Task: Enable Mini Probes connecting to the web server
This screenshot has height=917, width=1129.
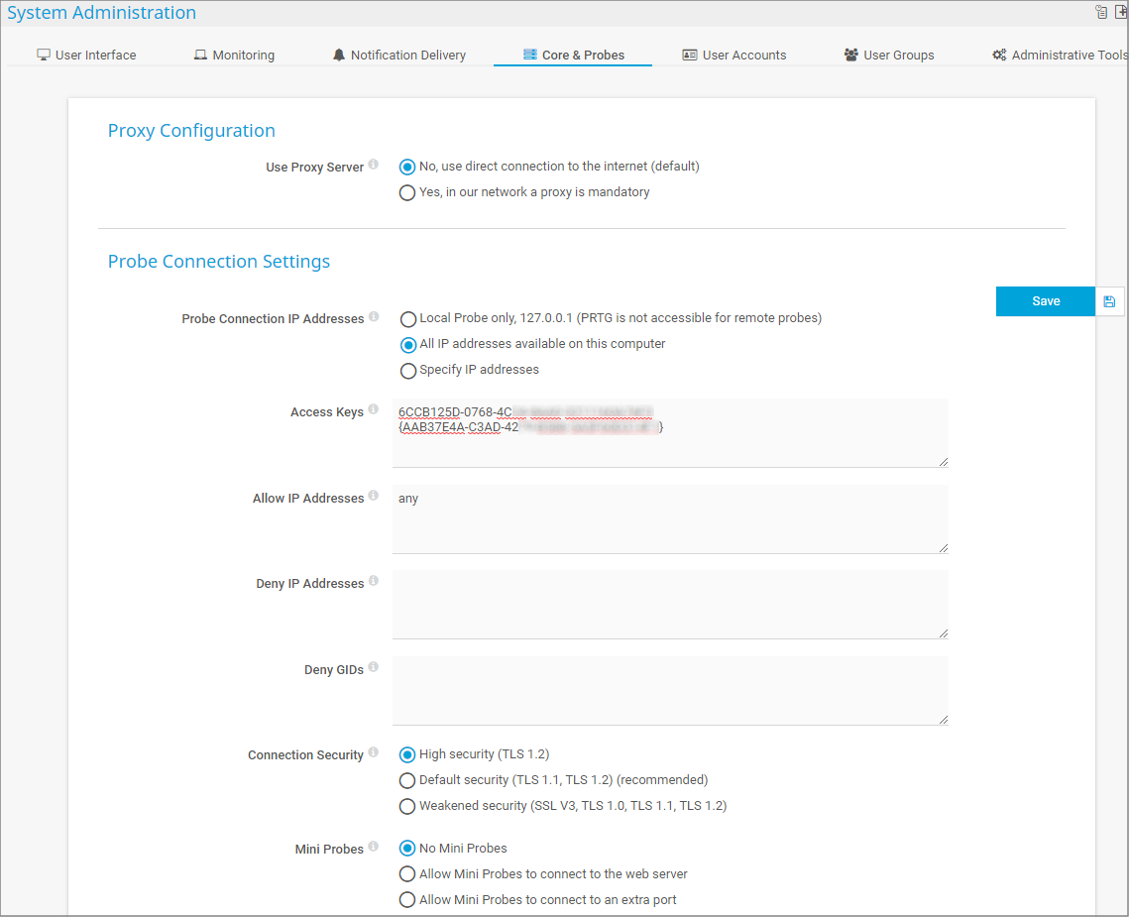Action: [x=407, y=874]
